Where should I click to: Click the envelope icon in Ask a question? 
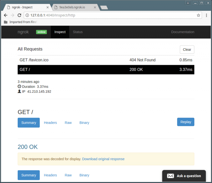(170, 176)
